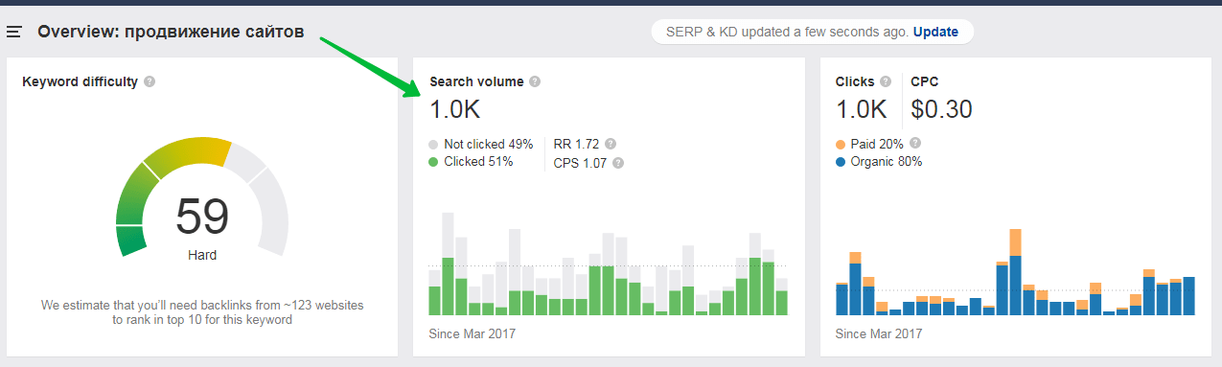The height and width of the screenshot is (367, 1222).
Task: Click the CPC $0.30 value
Action: (x=941, y=109)
